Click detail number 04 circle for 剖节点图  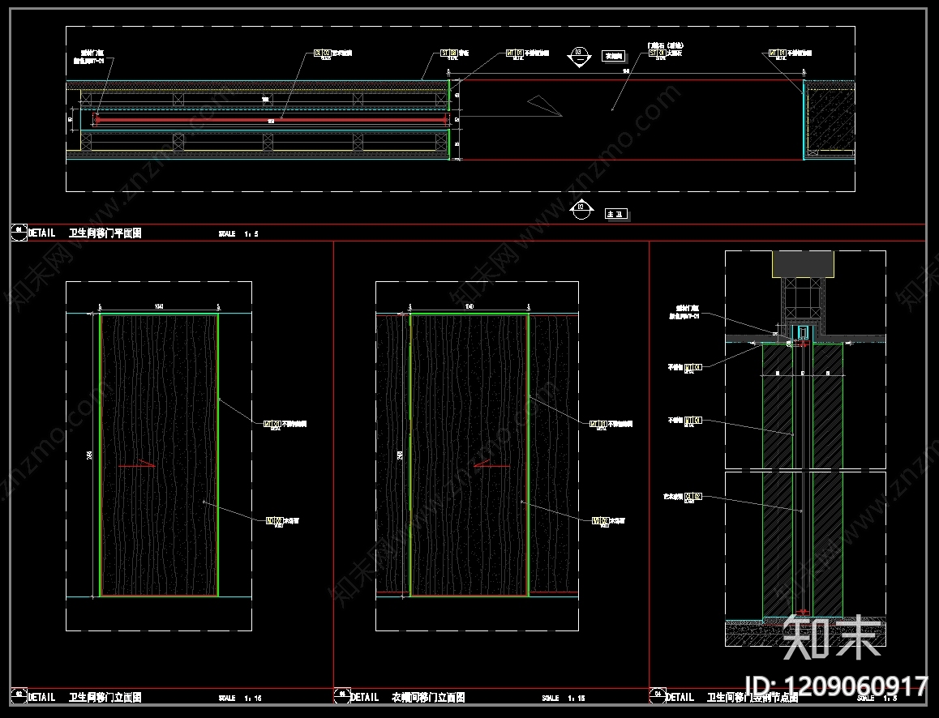658,696
